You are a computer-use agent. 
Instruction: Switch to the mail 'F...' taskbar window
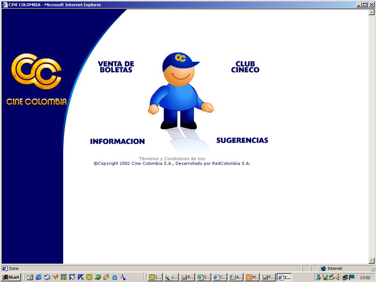(268, 277)
